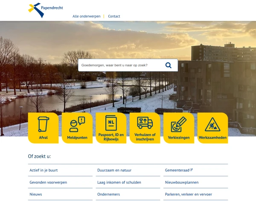Image resolution: width=256 pixels, height=204 pixels.
Task: Open the Gevonden voorwerpen link
Action: pos(48,182)
